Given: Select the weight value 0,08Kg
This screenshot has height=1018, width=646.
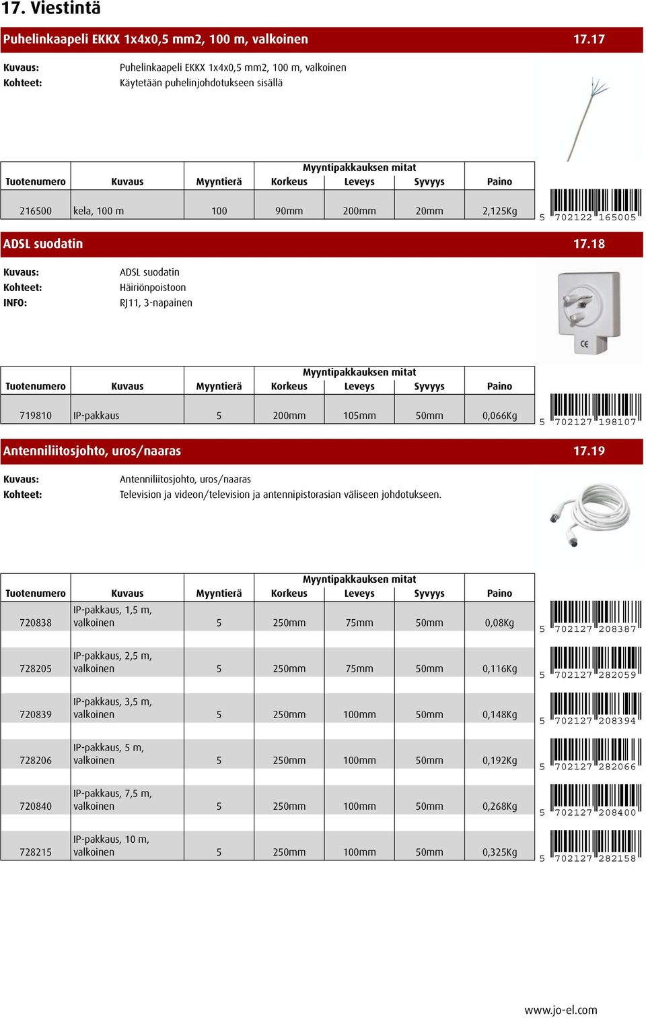Looking at the screenshot, I should pyautogui.click(x=499, y=623).
